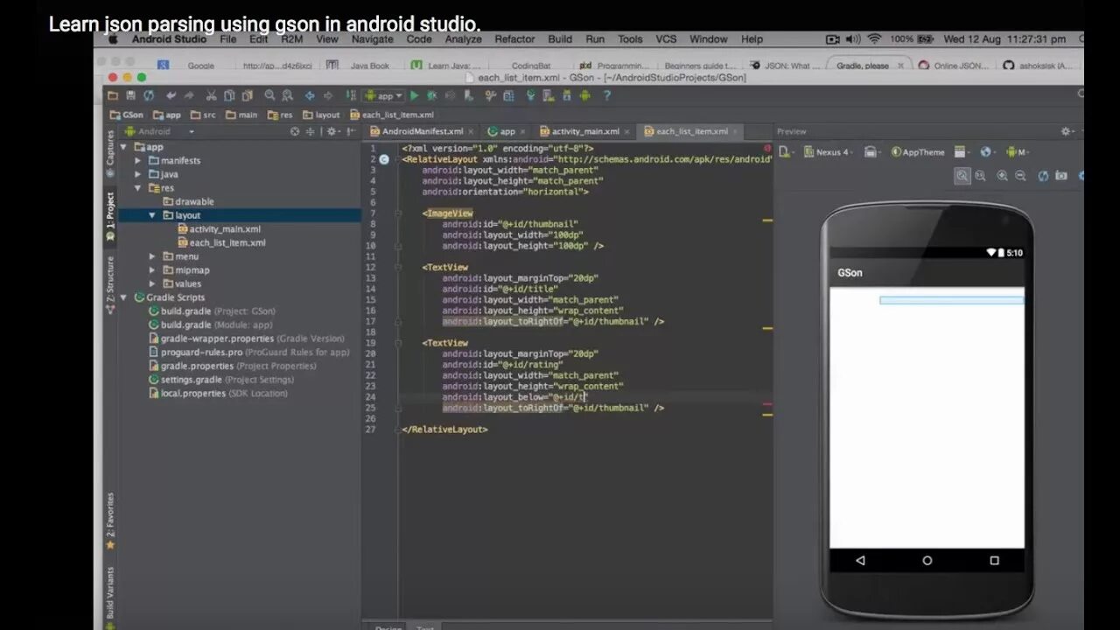The width and height of the screenshot is (1120, 630).
Task: Expand the values folder
Action: point(152,283)
